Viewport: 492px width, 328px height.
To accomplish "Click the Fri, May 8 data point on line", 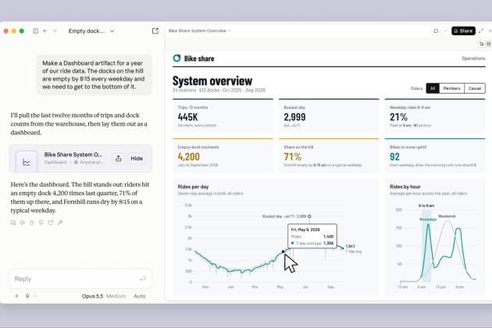I will [x=283, y=251].
